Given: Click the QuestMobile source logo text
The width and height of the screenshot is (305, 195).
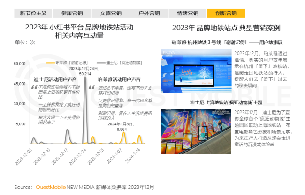Looking at the screenshot, I should click(x=51, y=187).
